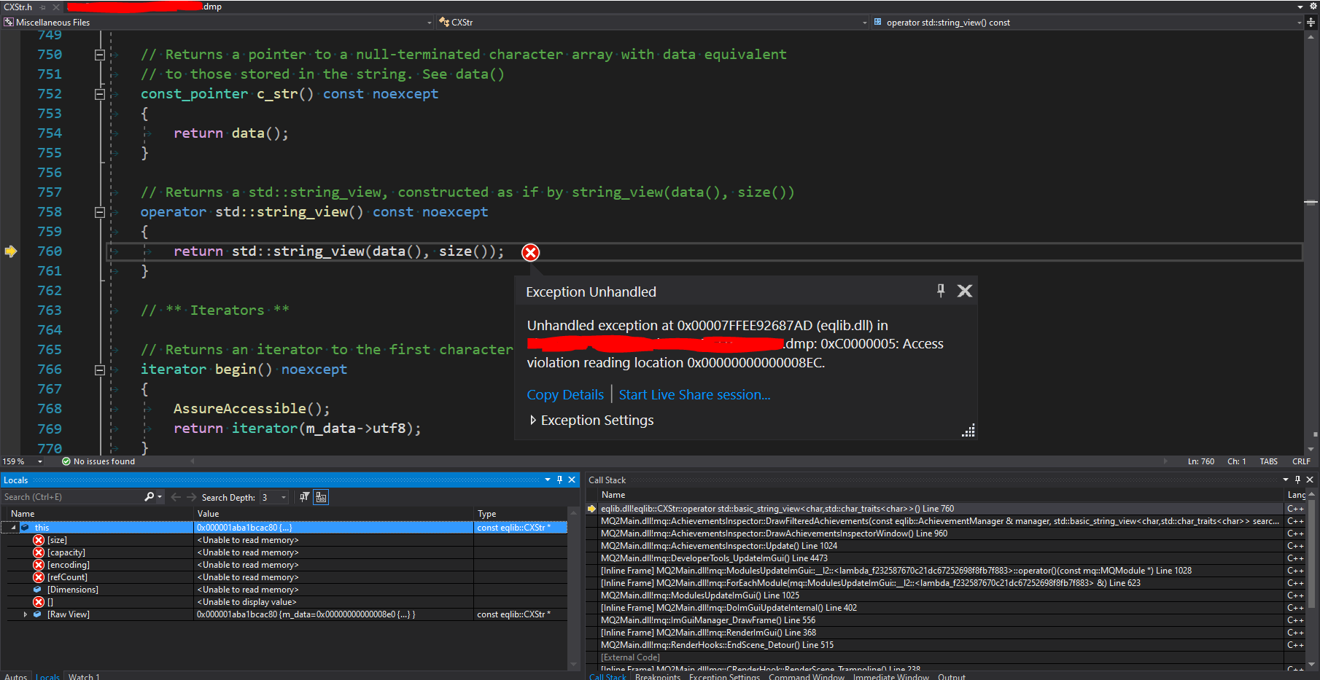1320x680 pixels.
Task: Pin the Exception Unhandled popup
Action: (x=941, y=290)
